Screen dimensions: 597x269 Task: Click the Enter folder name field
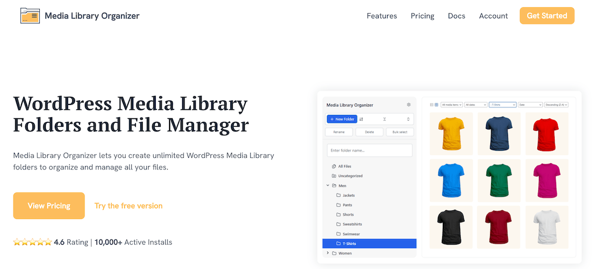tap(370, 150)
